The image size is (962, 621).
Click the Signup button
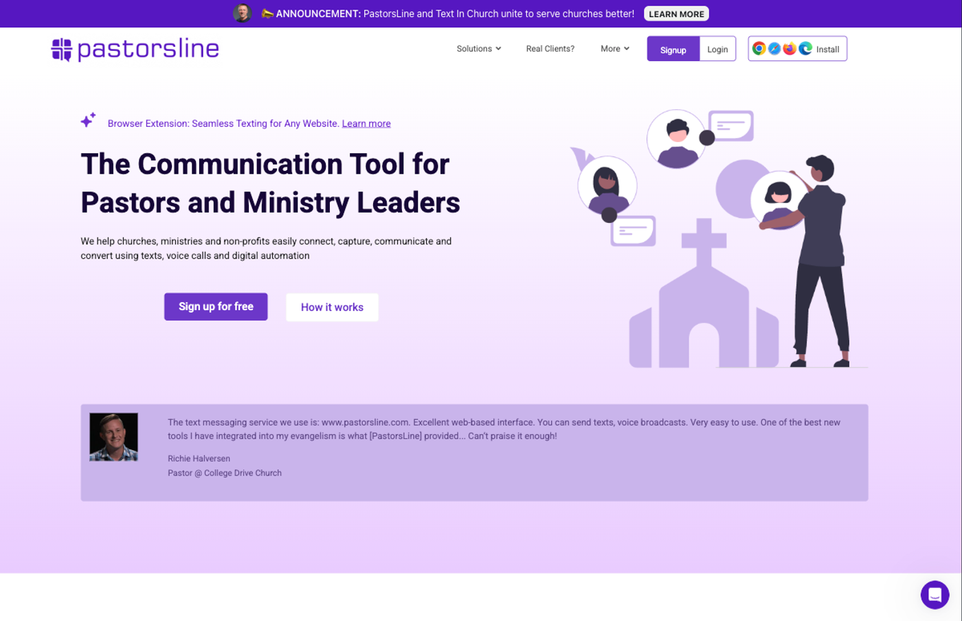coord(673,49)
